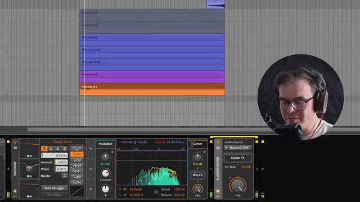Select the ramp-up sawtooth LFO waveform

pyautogui.click(x=76, y=166)
